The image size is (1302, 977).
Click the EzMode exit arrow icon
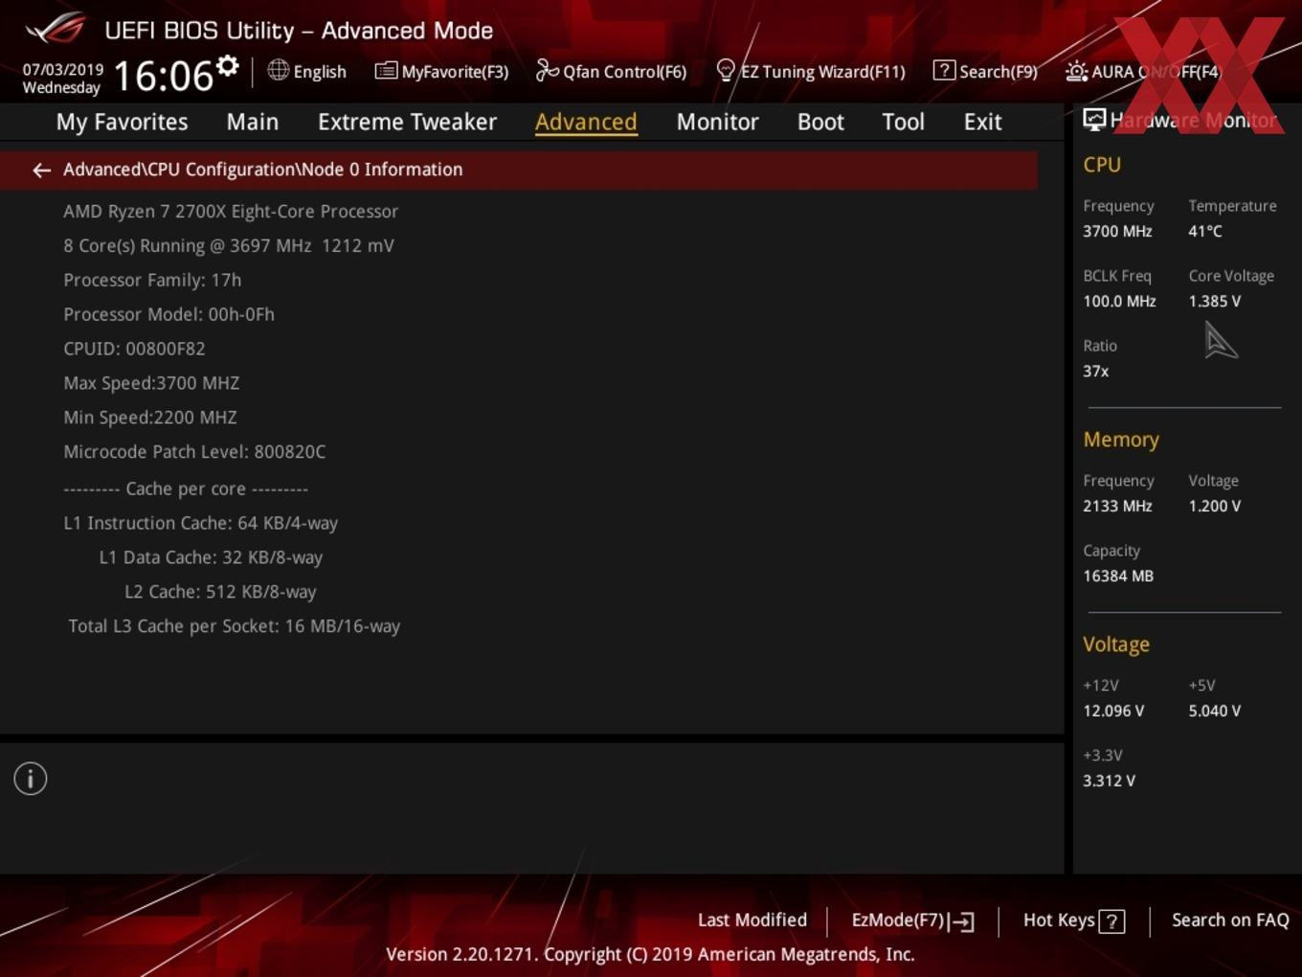[x=961, y=921]
